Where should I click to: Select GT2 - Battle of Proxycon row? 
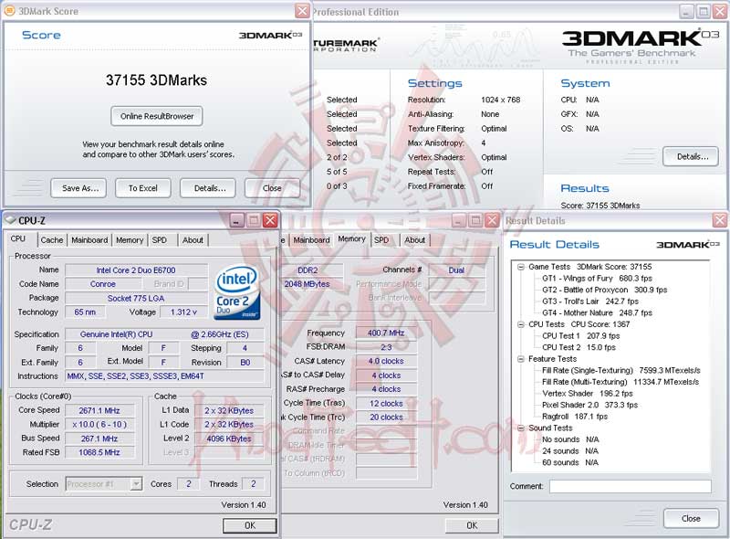pos(604,290)
